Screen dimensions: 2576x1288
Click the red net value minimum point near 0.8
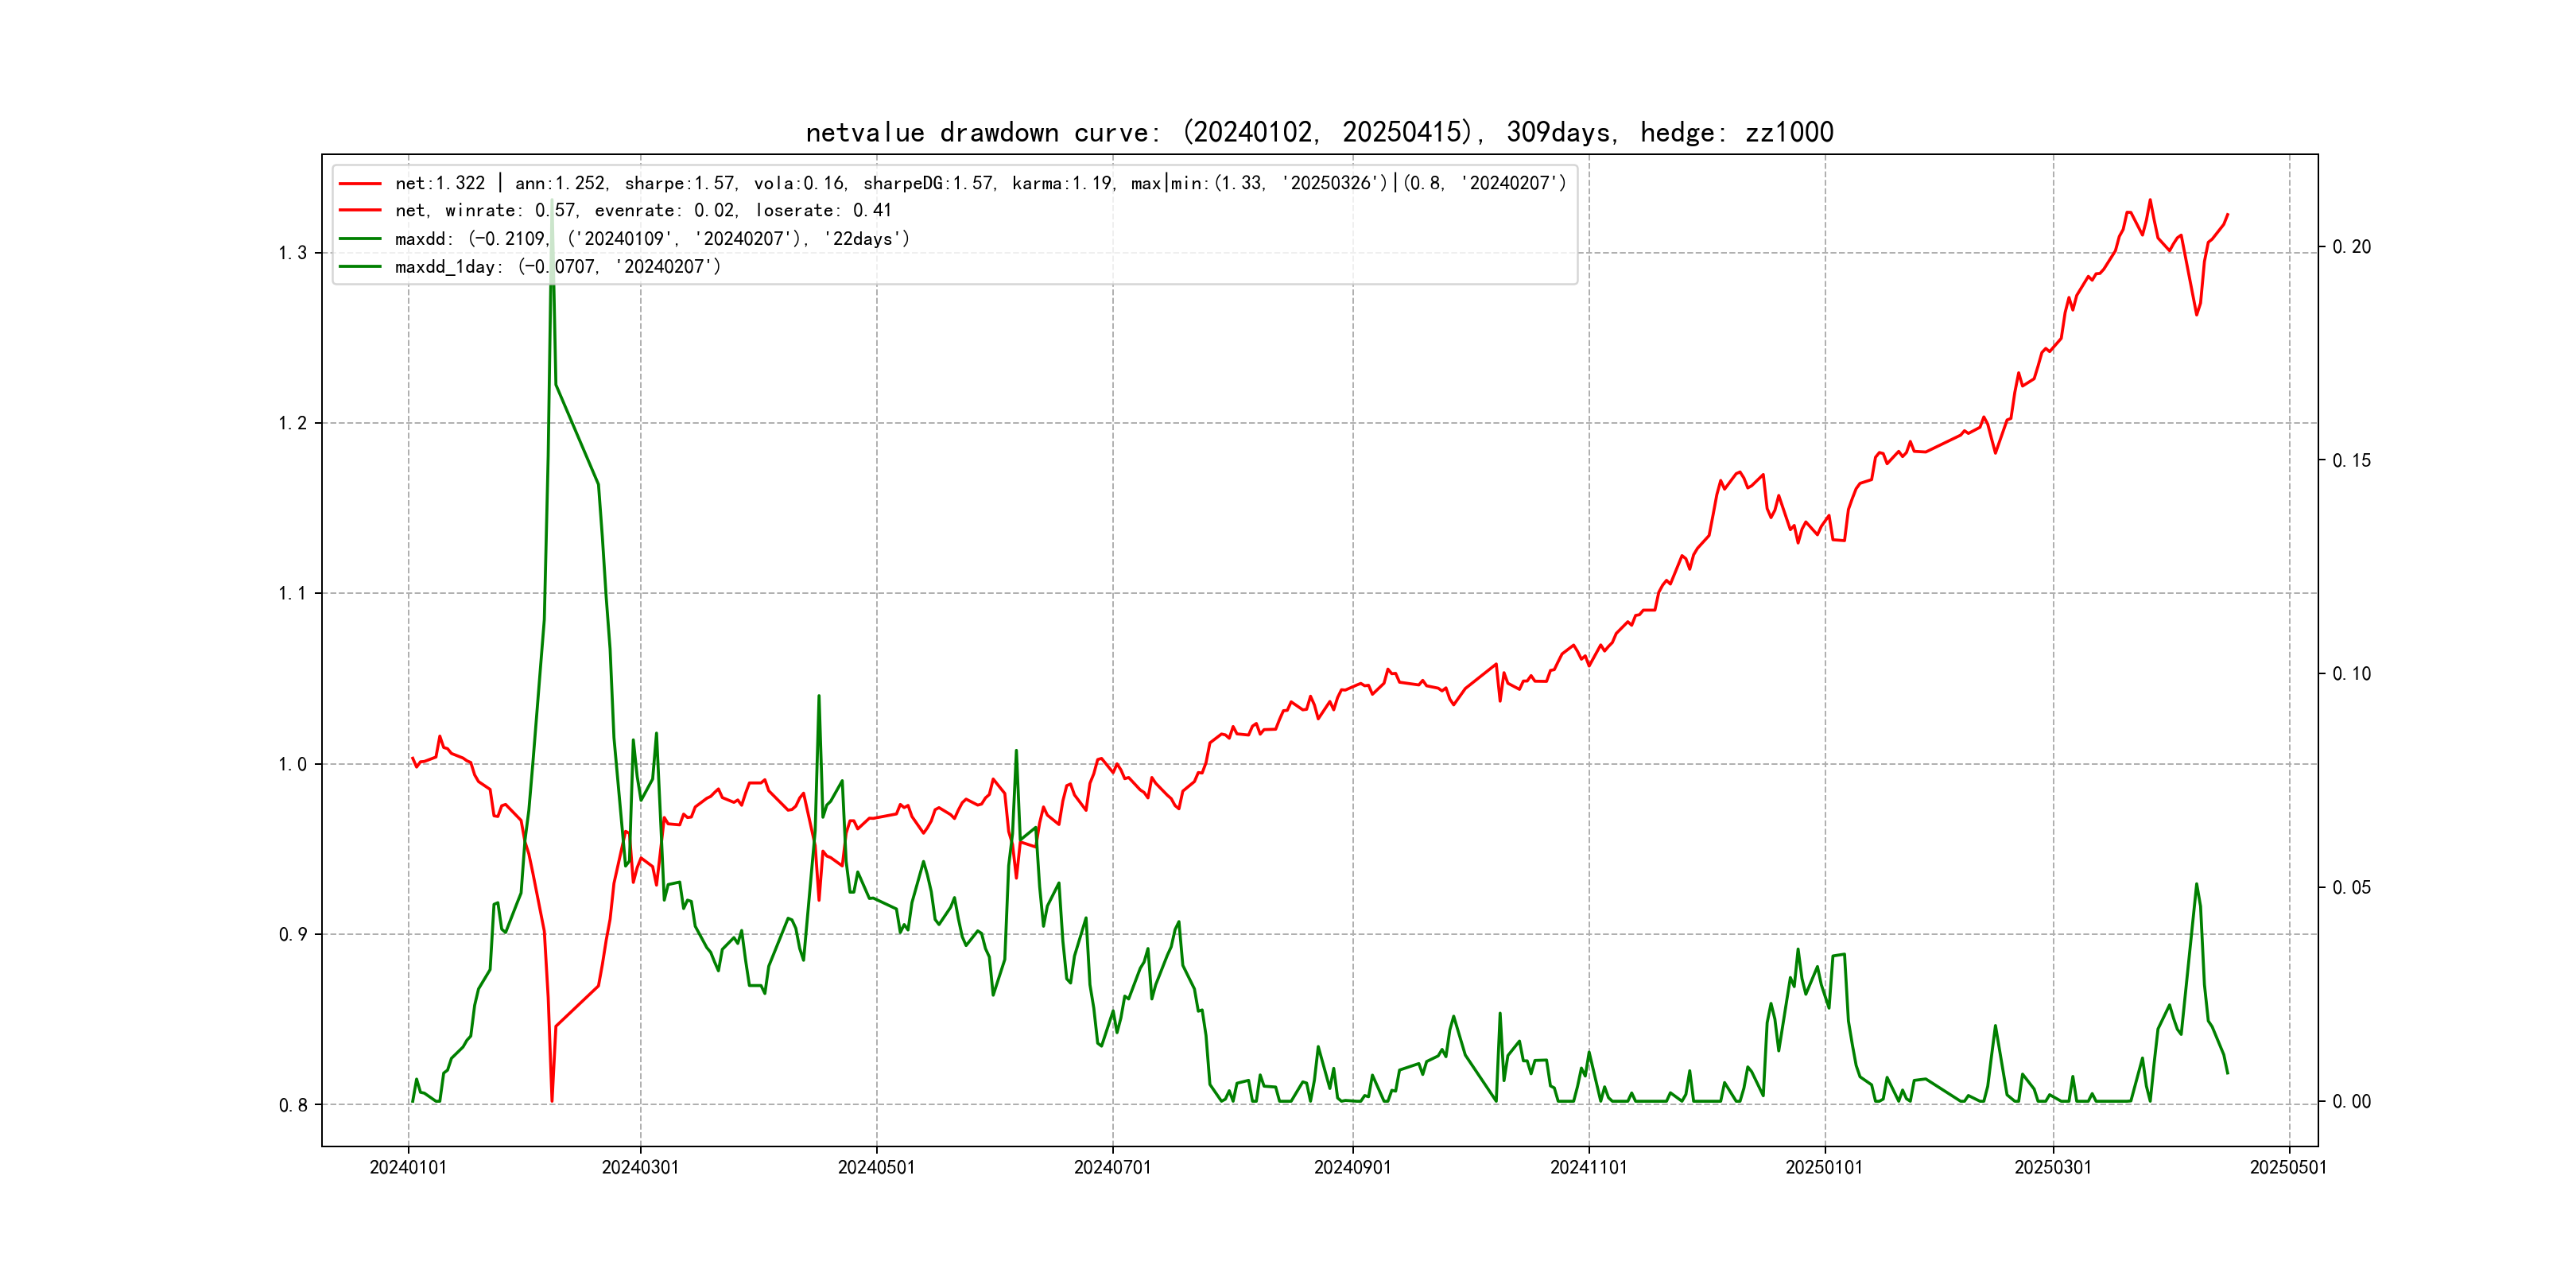point(552,1100)
